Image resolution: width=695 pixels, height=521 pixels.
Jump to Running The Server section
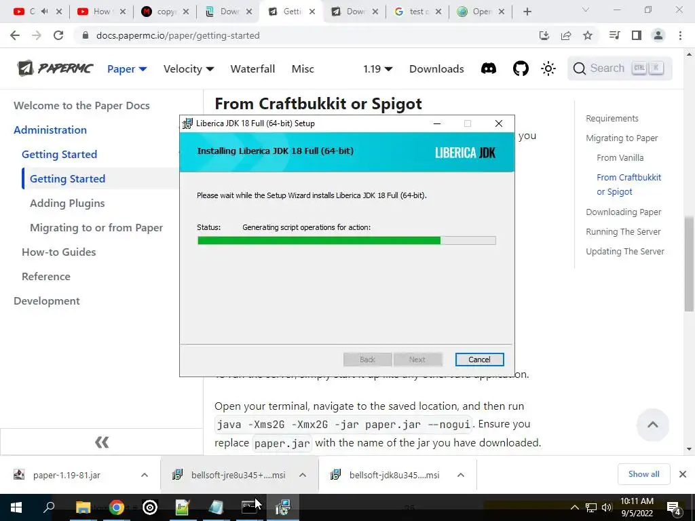[623, 232]
